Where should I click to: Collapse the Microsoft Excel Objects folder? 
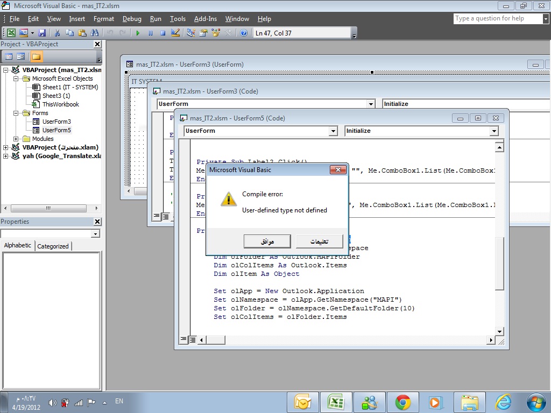(16, 79)
